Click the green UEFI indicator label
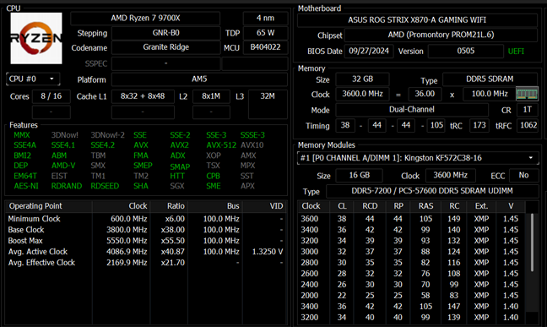The height and width of the screenshot is (327, 547). tap(516, 52)
